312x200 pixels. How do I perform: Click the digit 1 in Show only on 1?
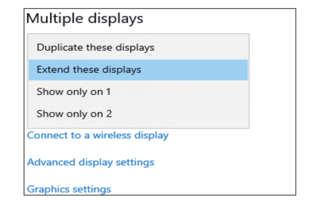pos(108,92)
